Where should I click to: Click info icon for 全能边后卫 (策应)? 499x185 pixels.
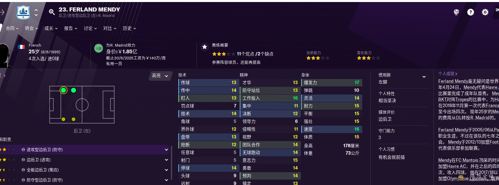click(23, 170)
